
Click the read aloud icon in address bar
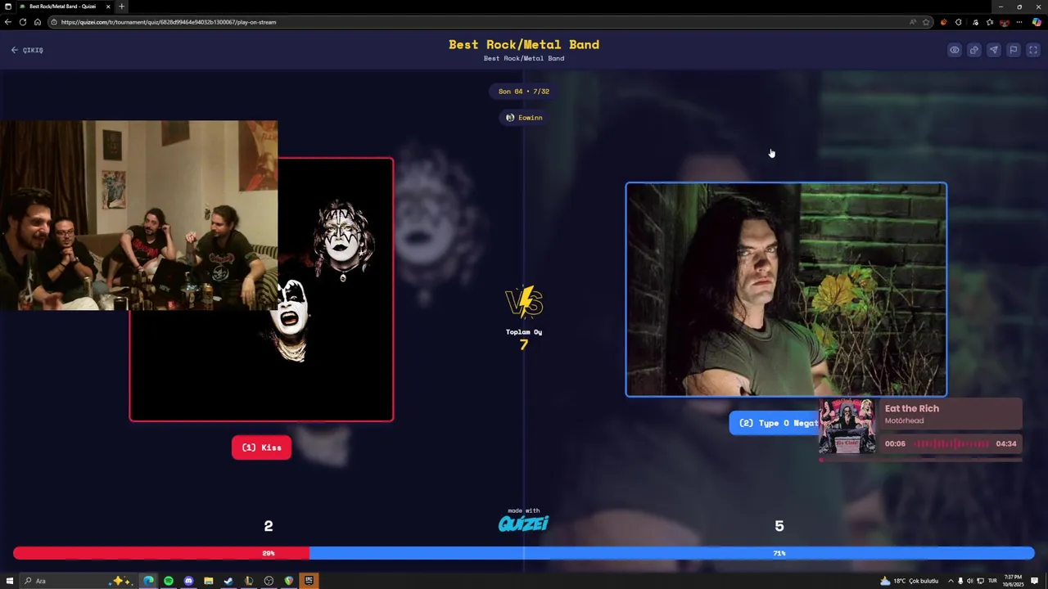click(913, 22)
